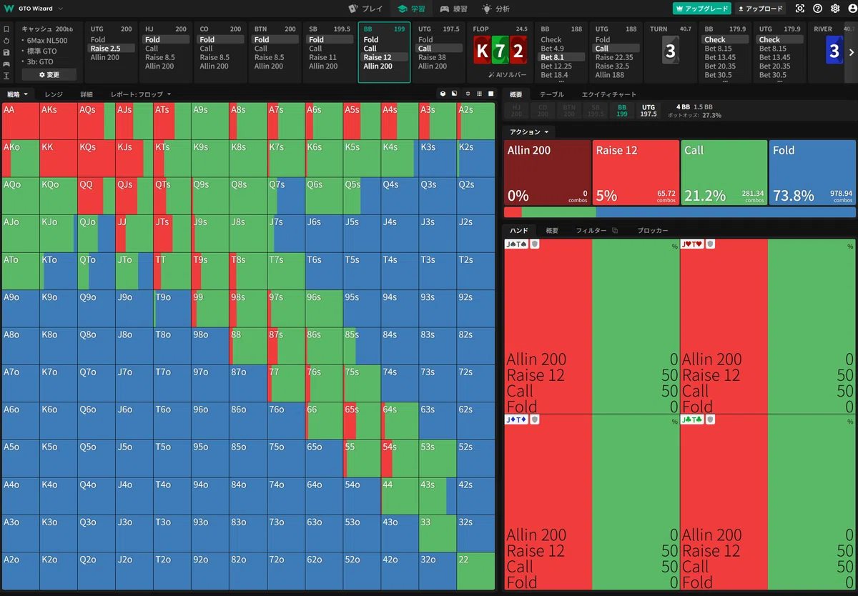This screenshot has width=858, height=596.
Task: Click the Allin 200 action card
Action: click(548, 173)
